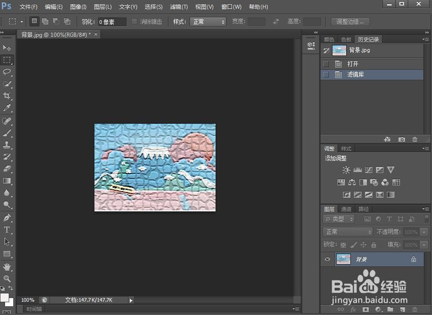Delete current history state trash icon
Screen dimensions: 432x315
tap(415, 139)
